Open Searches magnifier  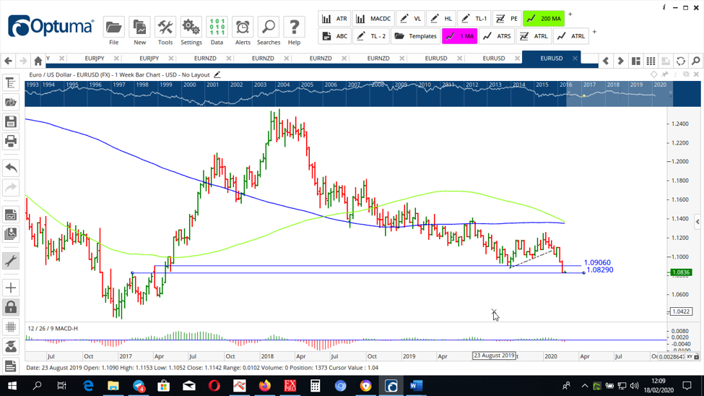(269, 31)
